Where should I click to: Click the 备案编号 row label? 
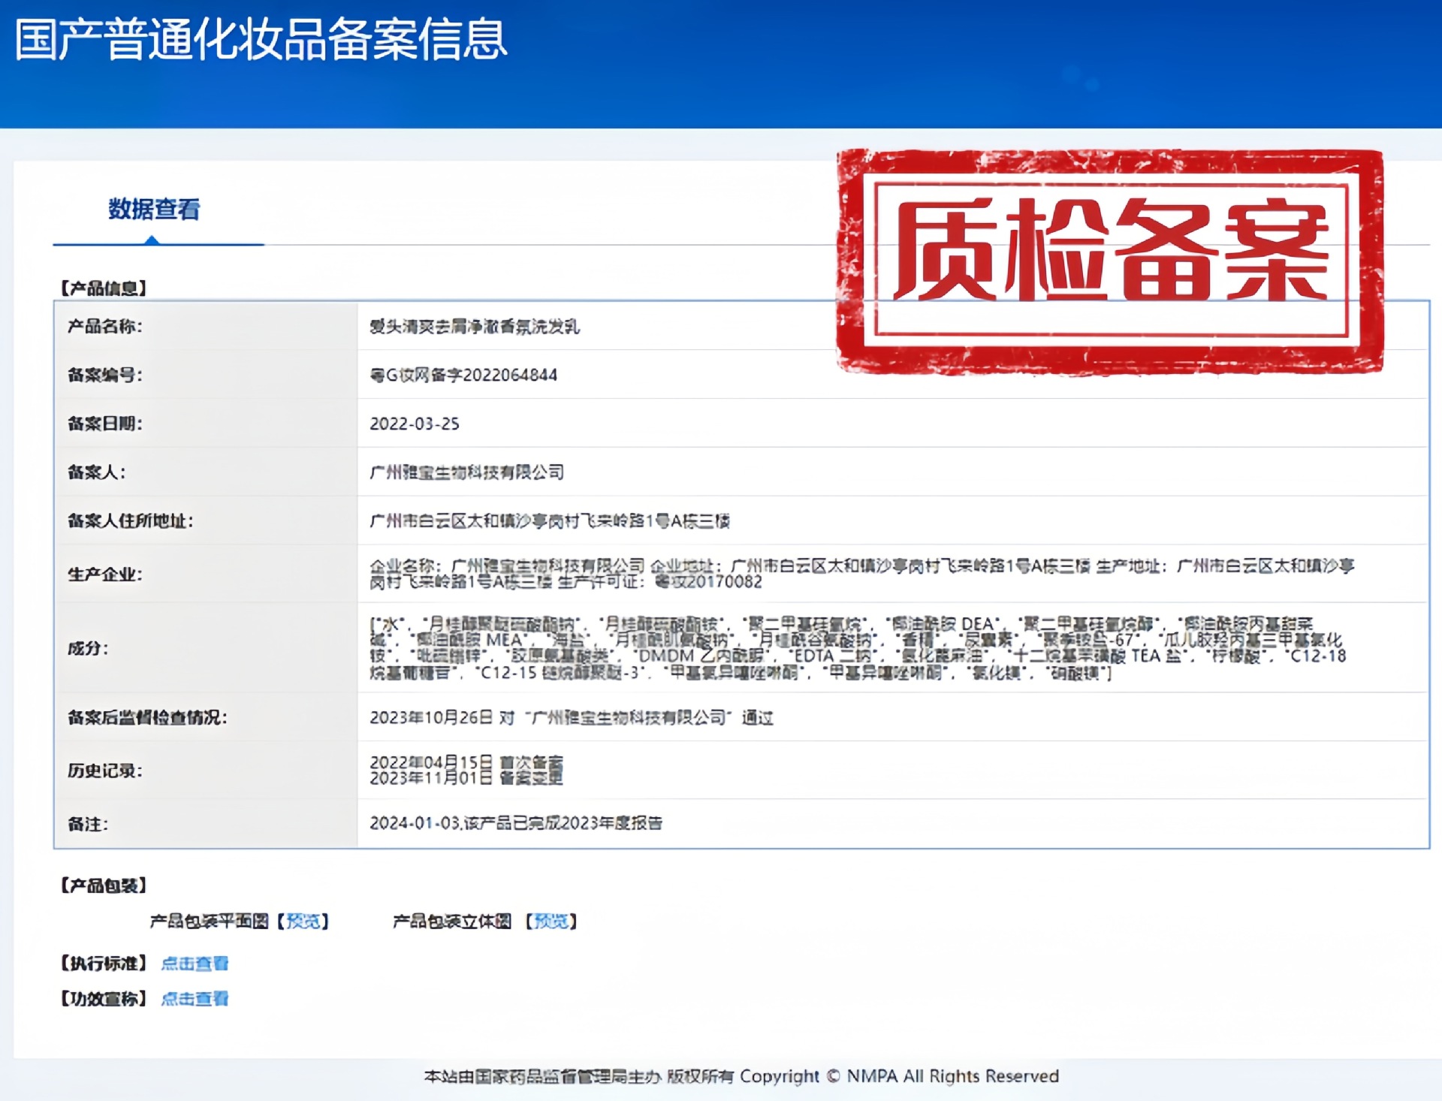click(104, 375)
